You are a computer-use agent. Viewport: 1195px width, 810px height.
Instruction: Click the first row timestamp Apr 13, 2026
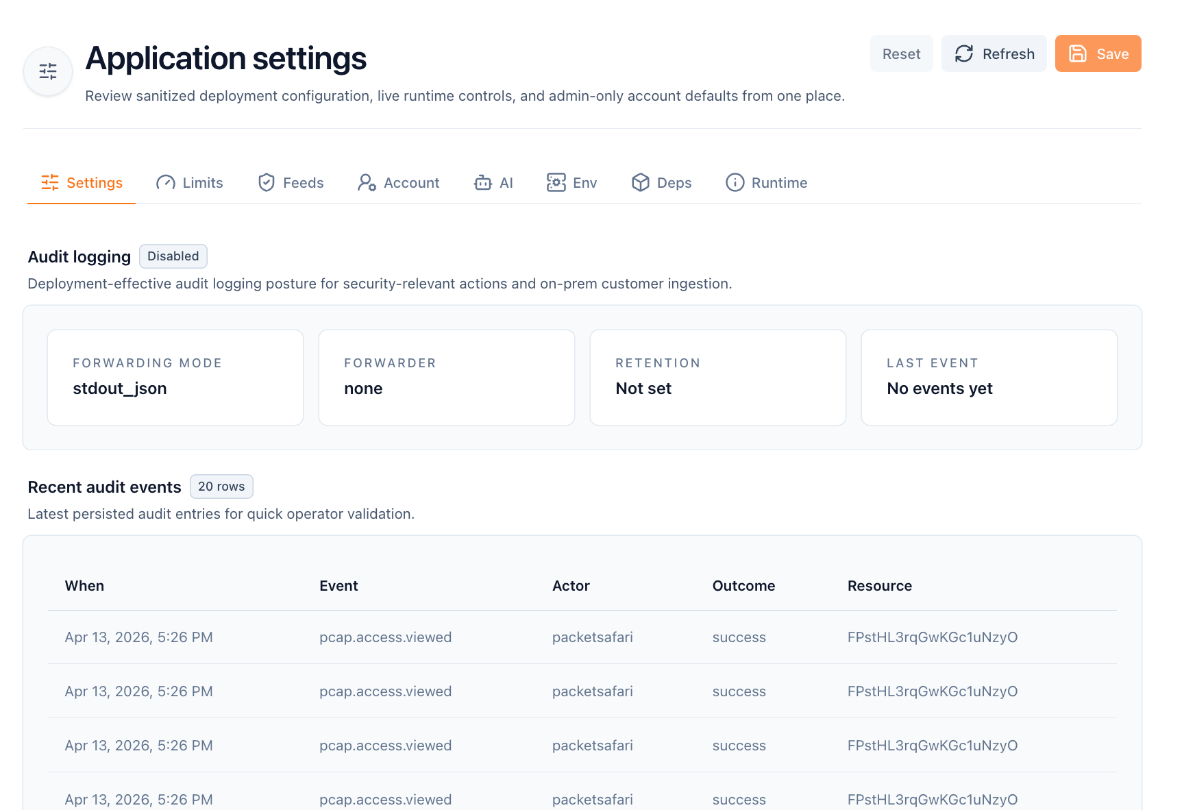coord(138,637)
